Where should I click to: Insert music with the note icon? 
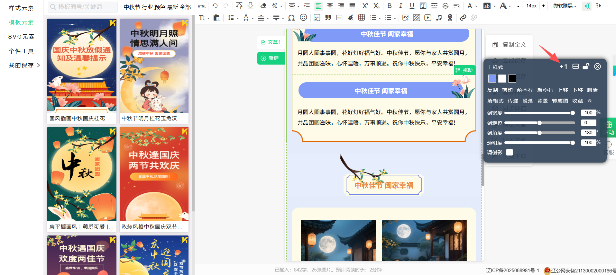pyautogui.click(x=439, y=18)
